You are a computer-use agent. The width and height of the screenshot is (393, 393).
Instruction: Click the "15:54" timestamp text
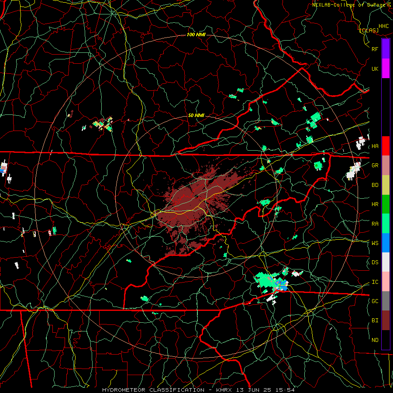tap(286, 390)
